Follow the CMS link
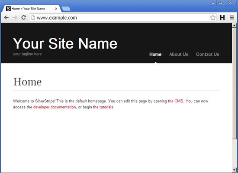The height and width of the screenshot is (173, 238). 176,101
